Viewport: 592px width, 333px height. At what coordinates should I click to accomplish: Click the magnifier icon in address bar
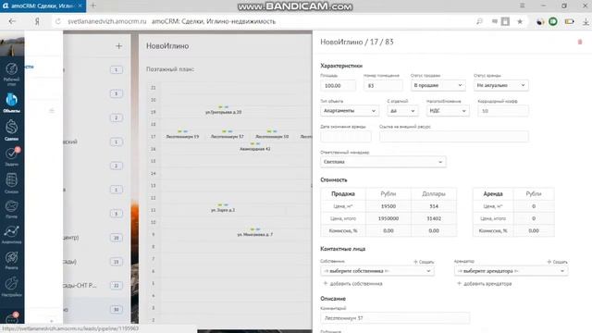coord(479,21)
